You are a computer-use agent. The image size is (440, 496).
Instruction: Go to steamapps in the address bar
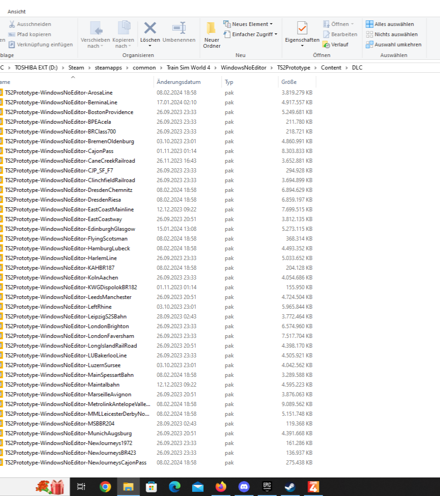coord(108,68)
